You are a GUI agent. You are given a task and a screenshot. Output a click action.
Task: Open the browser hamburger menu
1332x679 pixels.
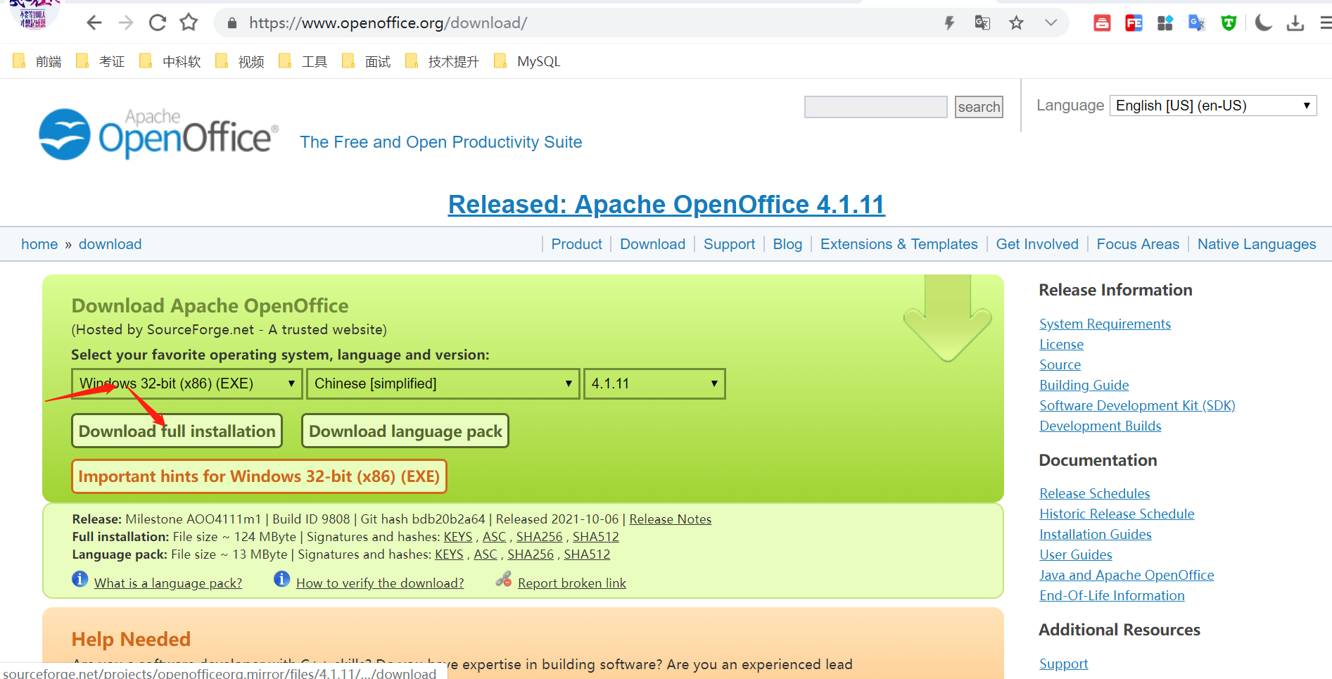pos(1325,23)
